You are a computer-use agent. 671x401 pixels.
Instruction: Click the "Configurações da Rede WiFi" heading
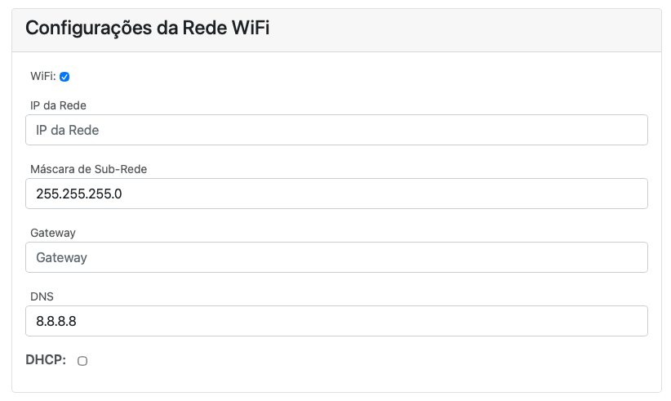pyautogui.click(x=147, y=29)
